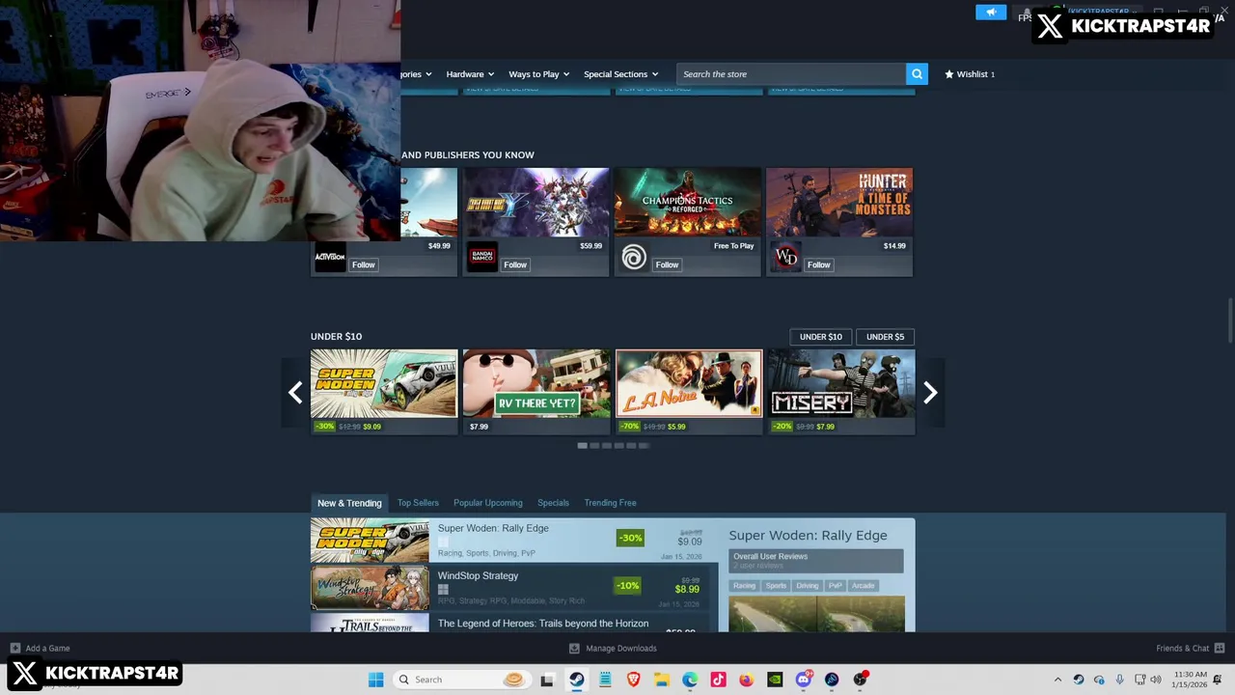Open the Bandai Namco publisher logo
The height and width of the screenshot is (695, 1235).
(x=482, y=257)
